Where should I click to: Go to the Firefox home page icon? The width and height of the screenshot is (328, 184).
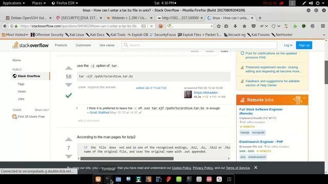pos(244,26)
